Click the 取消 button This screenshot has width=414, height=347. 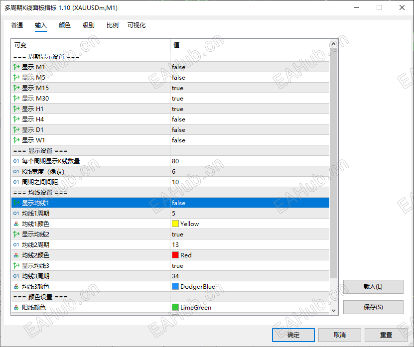tap(340, 335)
